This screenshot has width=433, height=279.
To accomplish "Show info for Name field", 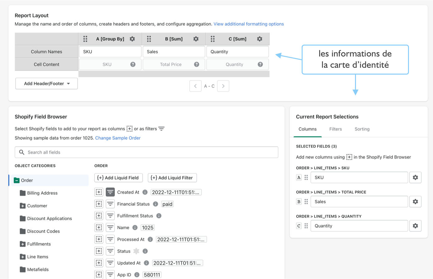I will click(135, 228).
